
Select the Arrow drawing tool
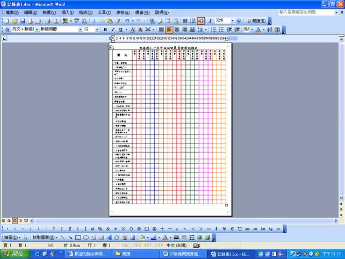point(70,237)
